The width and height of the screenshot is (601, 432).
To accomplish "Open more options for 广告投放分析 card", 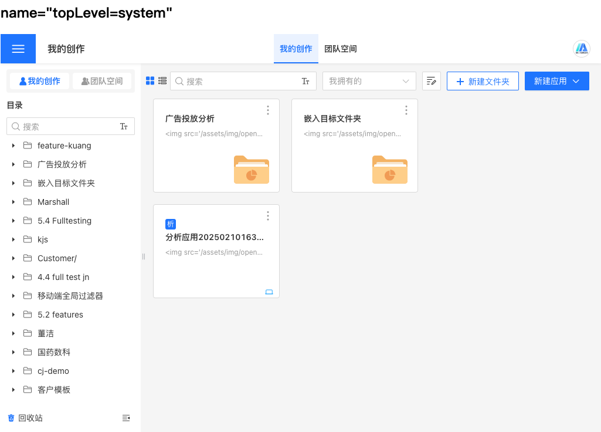I will pos(268,110).
